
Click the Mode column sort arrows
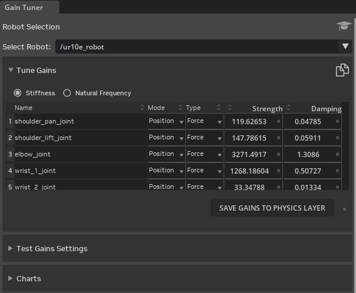180,108
